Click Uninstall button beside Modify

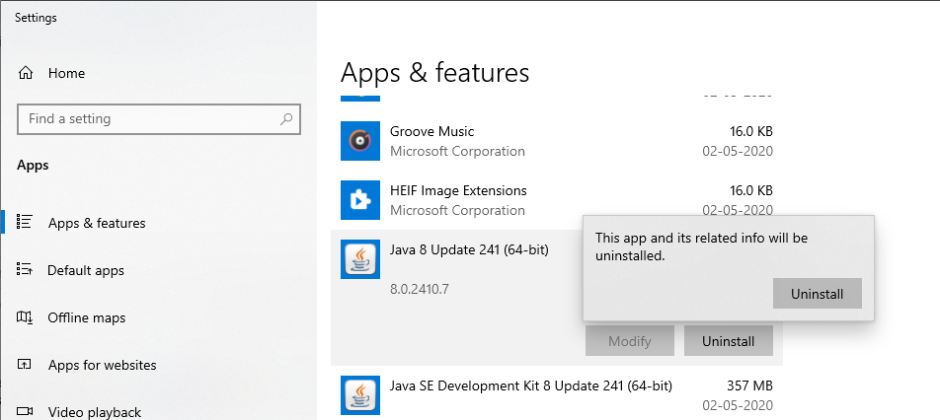729,341
